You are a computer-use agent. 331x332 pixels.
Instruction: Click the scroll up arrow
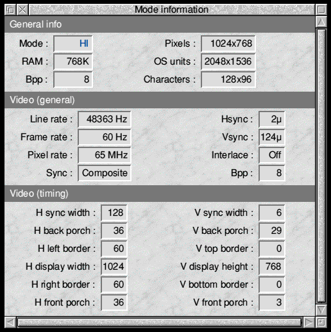[321, 22]
